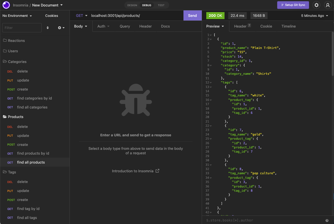
Task: Click the Insomnia logo icon
Action: 6,5
